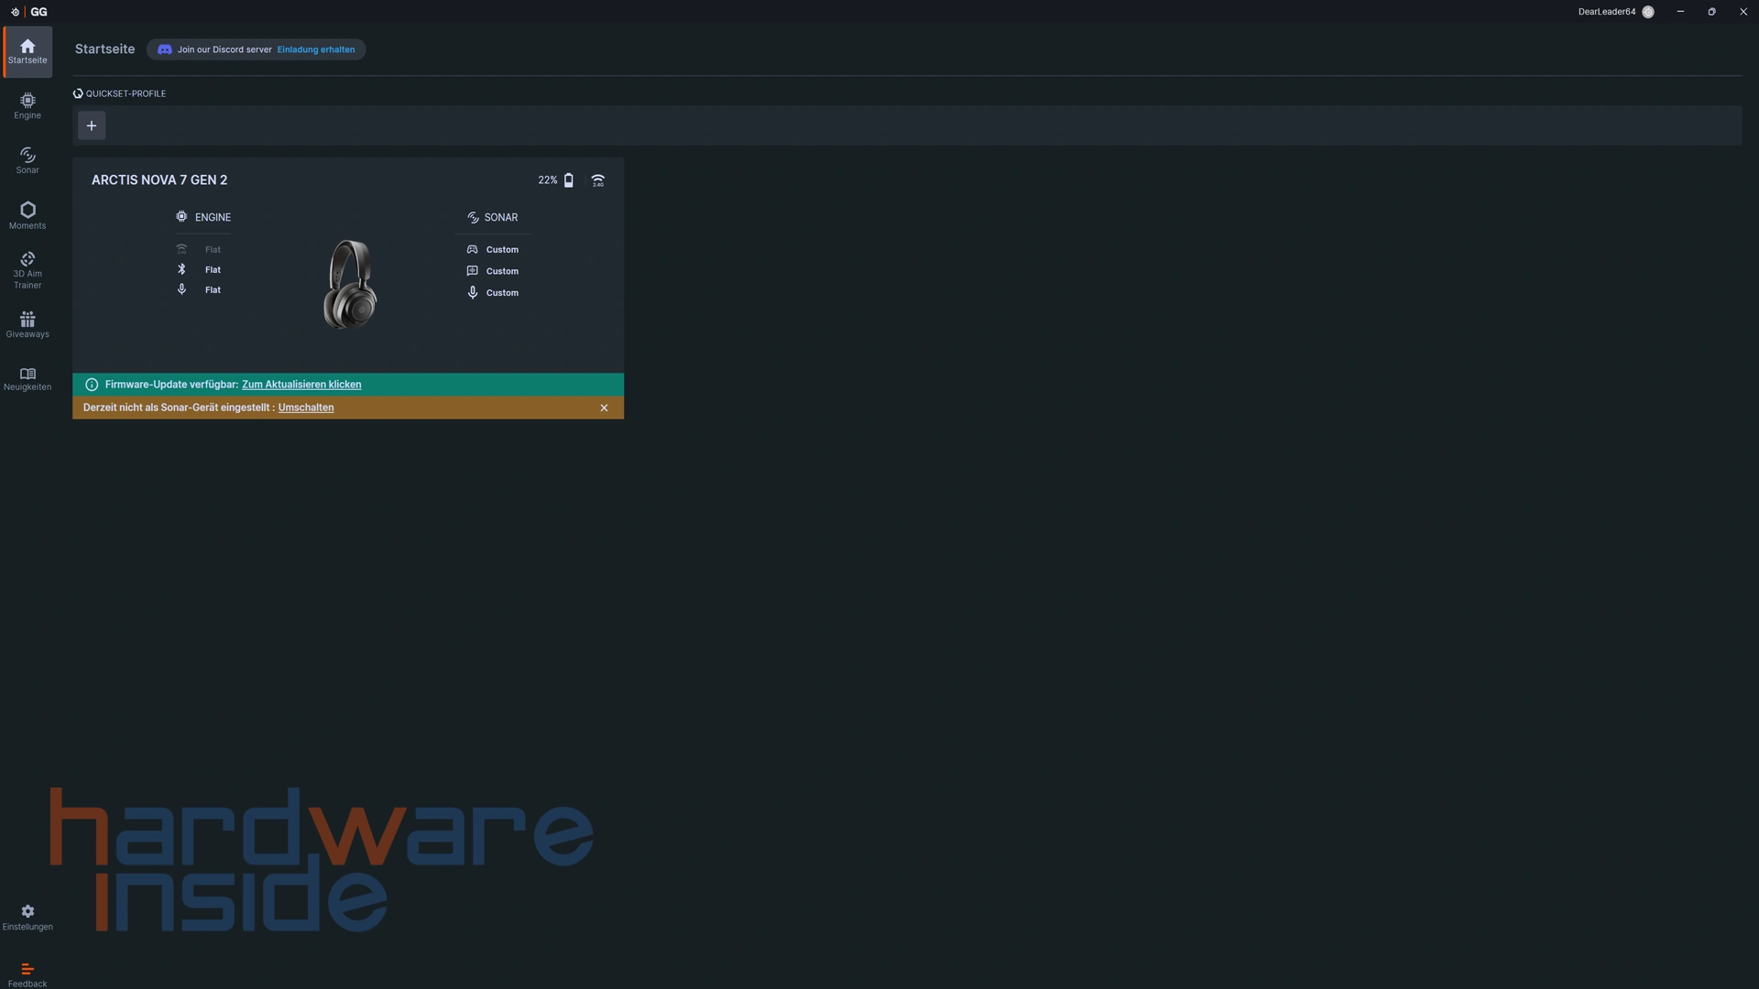Click the headset battery status icon
The width and height of the screenshot is (1759, 989).
pyautogui.click(x=569, y=180)
